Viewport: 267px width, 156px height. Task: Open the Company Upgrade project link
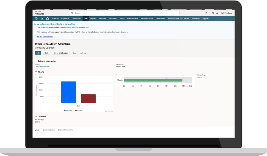pos(42,67)
